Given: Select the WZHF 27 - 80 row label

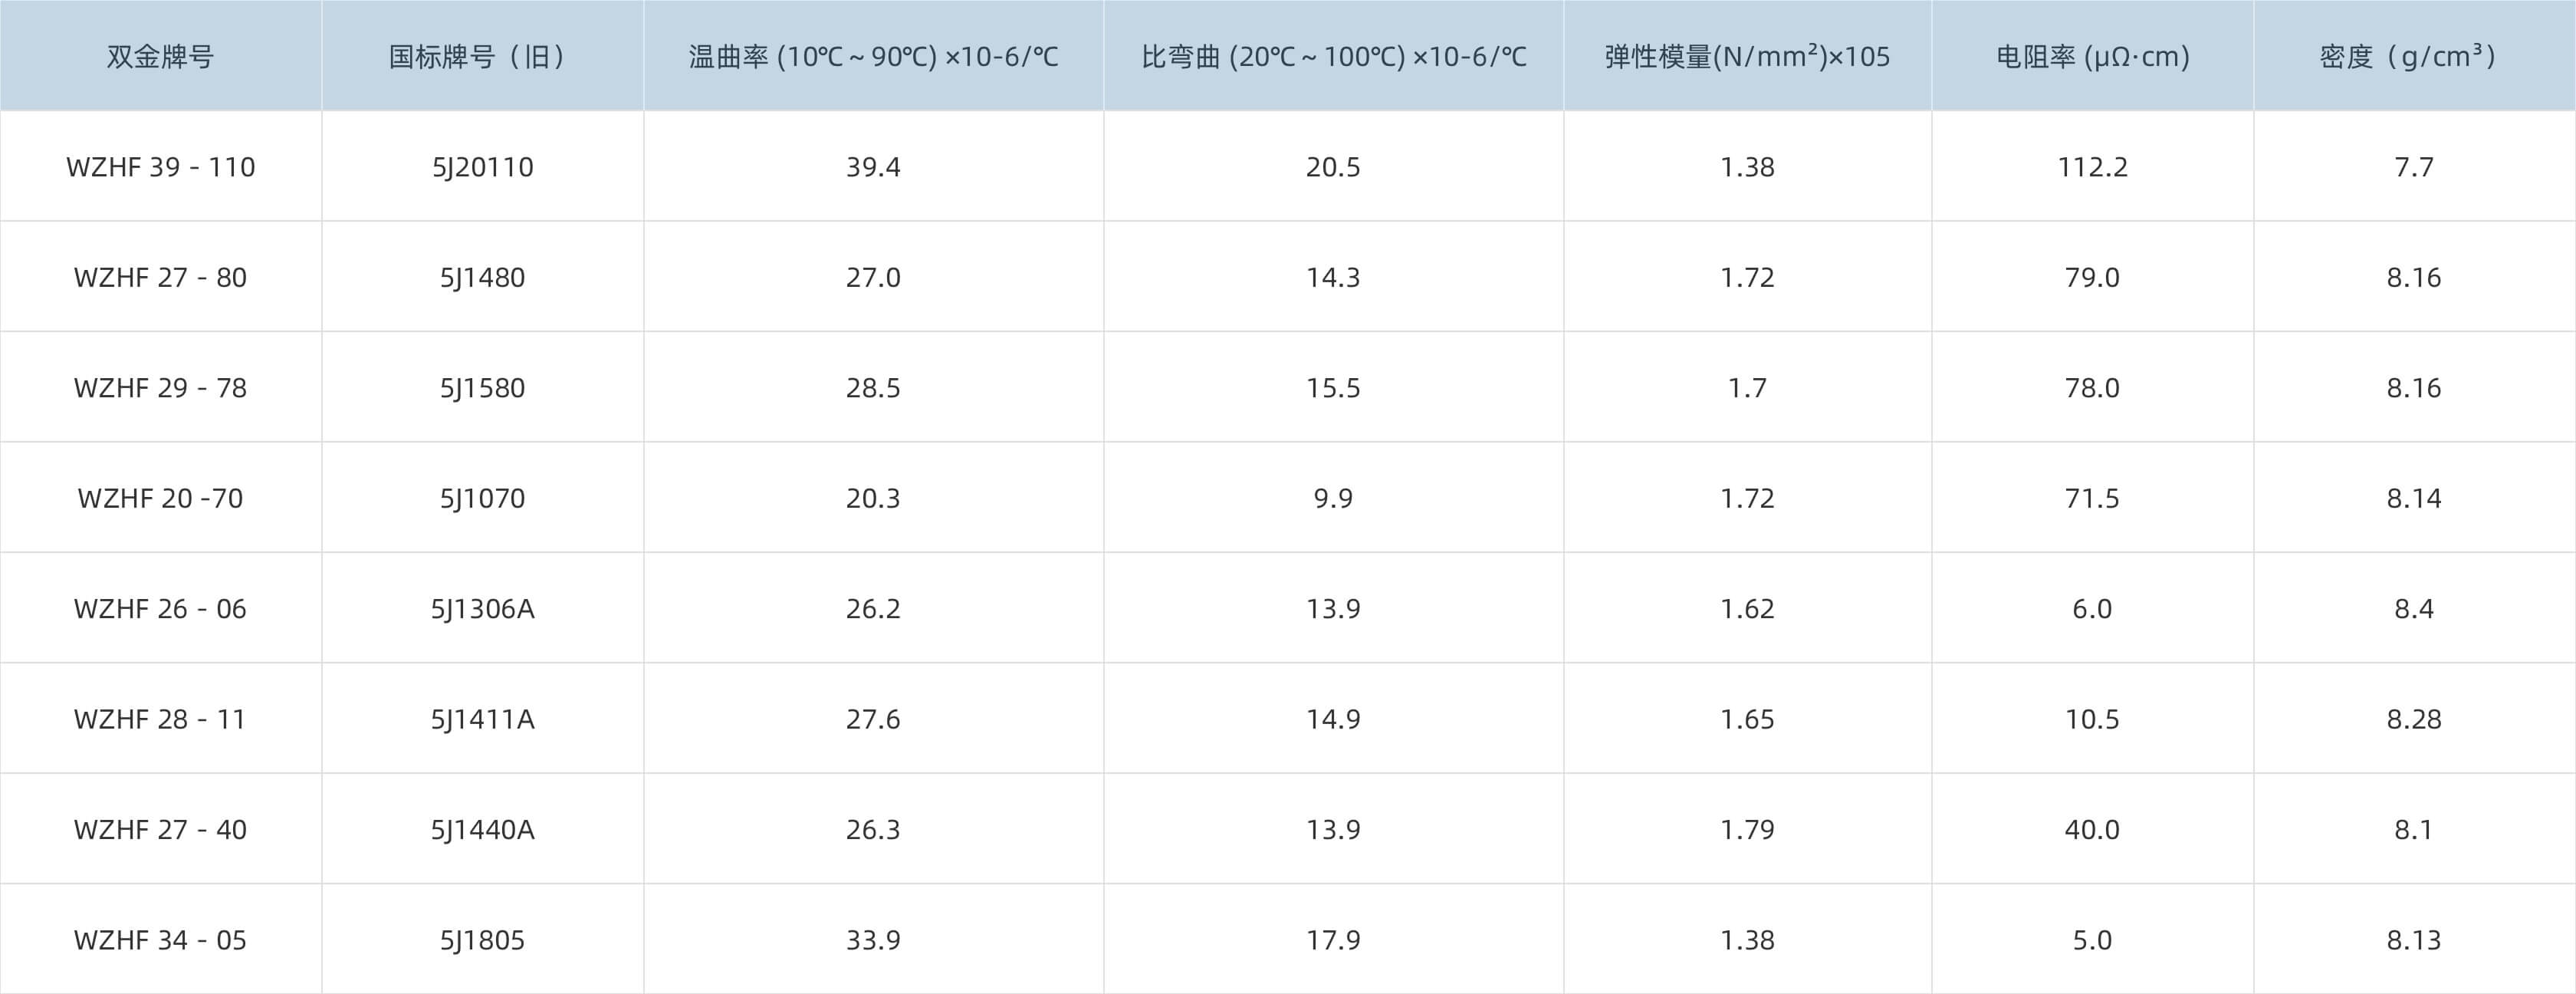Looking at the screenshot, I should pyautogui.click(x=160, y=277).
